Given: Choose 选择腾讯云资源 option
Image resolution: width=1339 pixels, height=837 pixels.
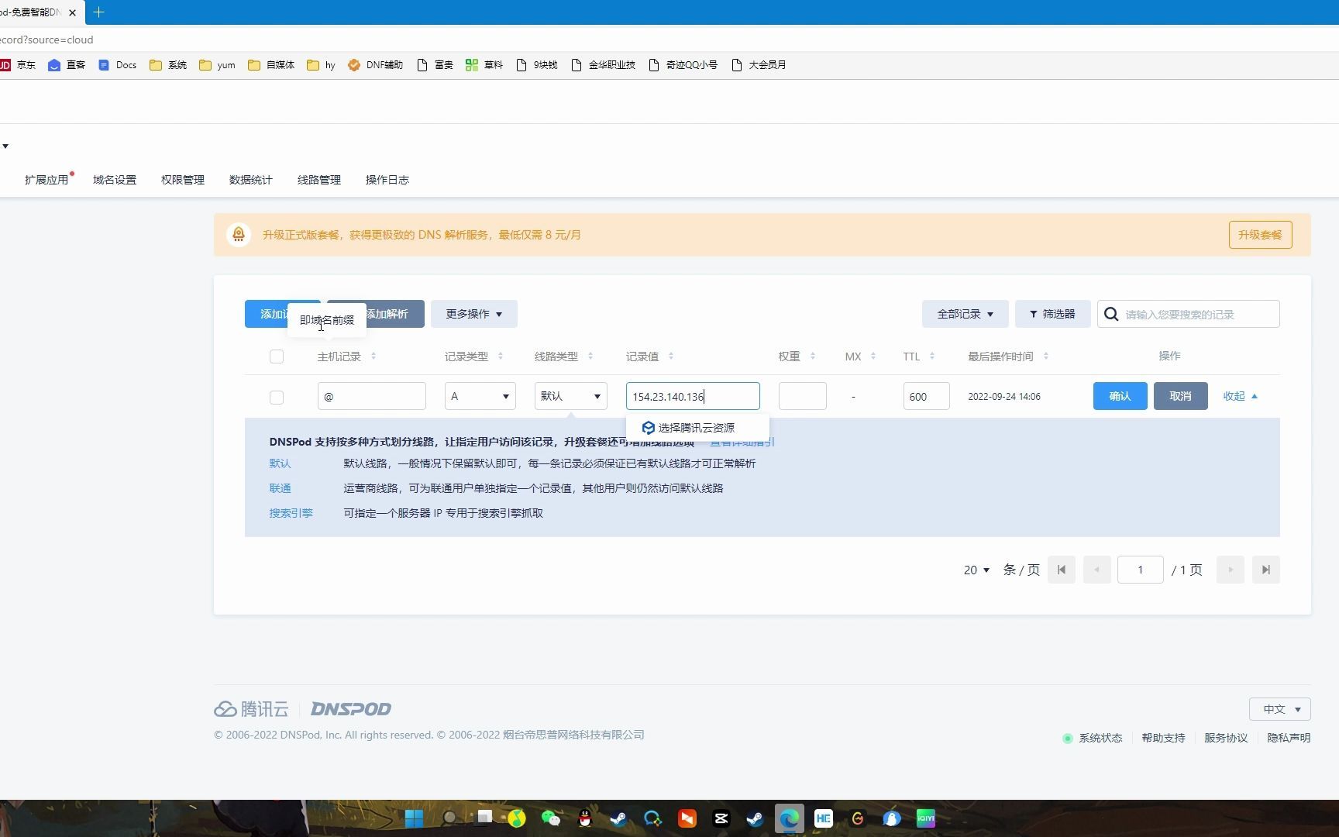Looking at the screenshot, I should (x=696, y=428).
